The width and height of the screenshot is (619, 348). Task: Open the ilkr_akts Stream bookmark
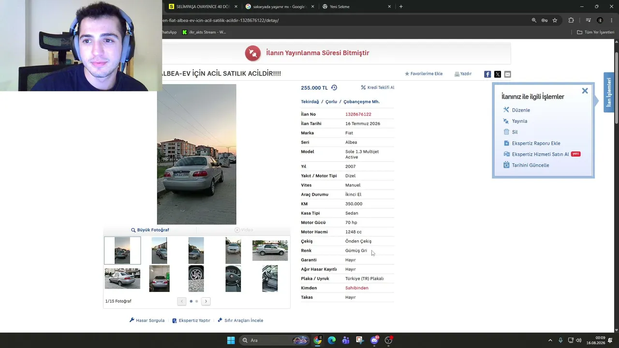tap(204, 32)
